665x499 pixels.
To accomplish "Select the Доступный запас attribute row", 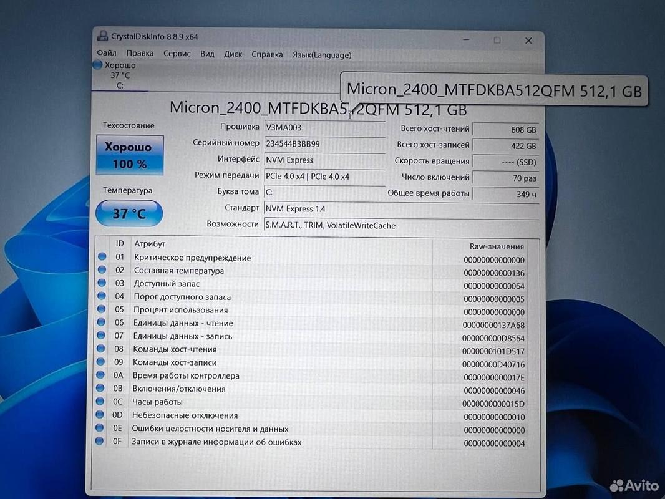I will (x=312, y=284).
